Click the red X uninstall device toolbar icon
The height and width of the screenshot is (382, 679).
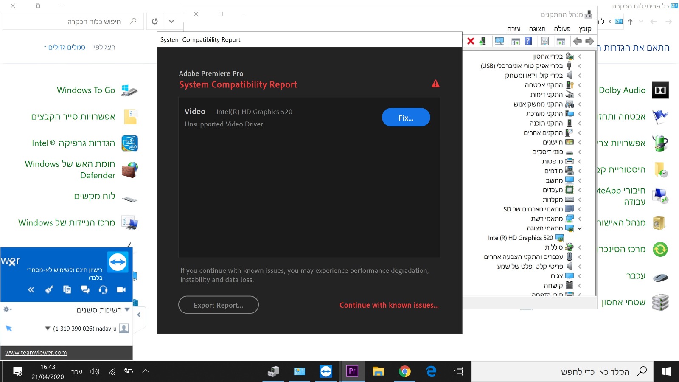(x=471, y=41)
